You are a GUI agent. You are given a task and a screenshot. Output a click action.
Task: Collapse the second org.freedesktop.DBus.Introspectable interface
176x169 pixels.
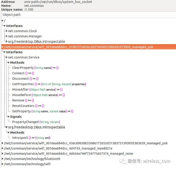tap(6, 127)
